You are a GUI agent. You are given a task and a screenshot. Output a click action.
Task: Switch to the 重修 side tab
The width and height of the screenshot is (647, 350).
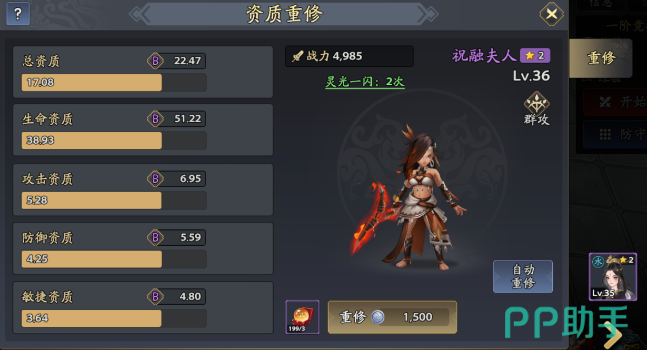601,58
